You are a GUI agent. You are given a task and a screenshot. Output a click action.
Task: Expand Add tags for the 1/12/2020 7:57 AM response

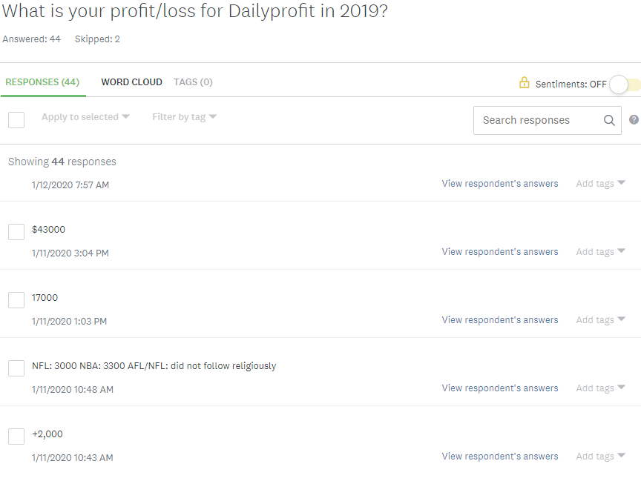pyautogui.click(x=600, y=184)
